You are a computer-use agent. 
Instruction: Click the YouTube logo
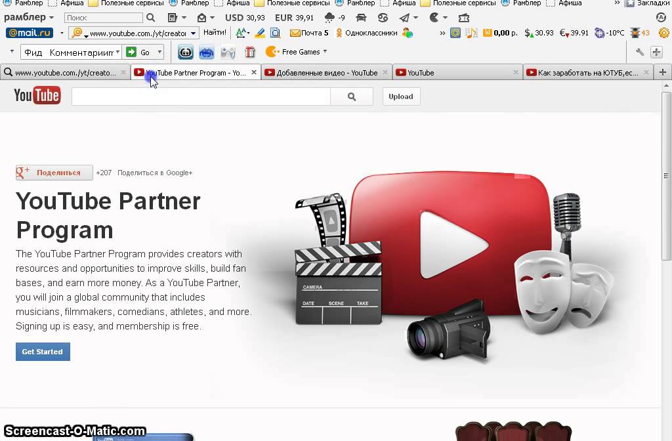37,96
